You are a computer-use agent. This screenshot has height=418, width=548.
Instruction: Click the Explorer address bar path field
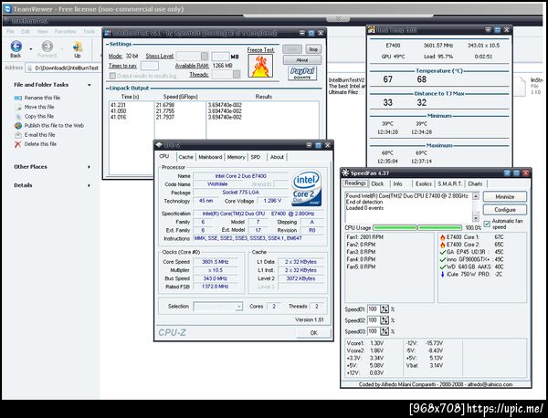[x=64, y=68]
